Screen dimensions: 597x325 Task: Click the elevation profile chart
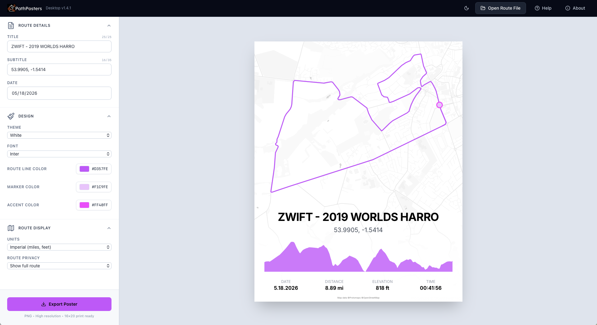tap(358, 256)
